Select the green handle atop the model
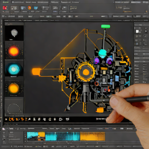 tap(106, 26)
